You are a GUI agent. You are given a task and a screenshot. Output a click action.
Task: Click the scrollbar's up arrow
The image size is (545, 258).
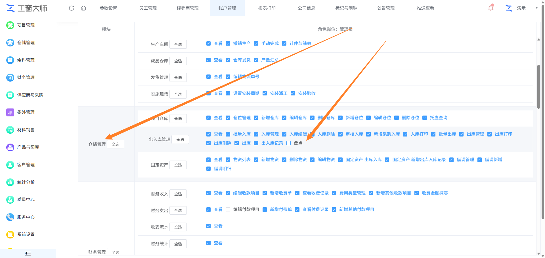[x=538, y=40]
